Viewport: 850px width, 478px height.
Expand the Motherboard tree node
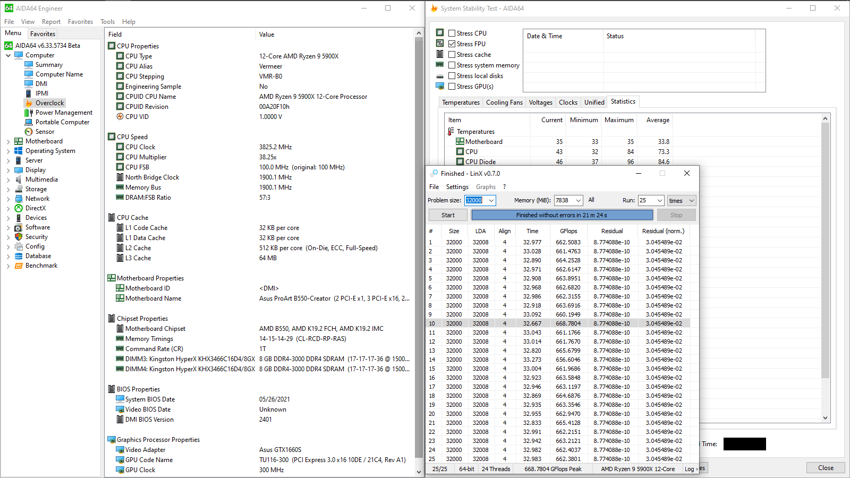(x=8, y=142)
